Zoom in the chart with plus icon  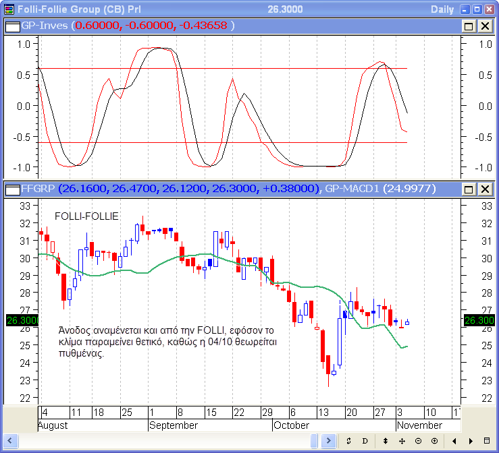[434, 441]
